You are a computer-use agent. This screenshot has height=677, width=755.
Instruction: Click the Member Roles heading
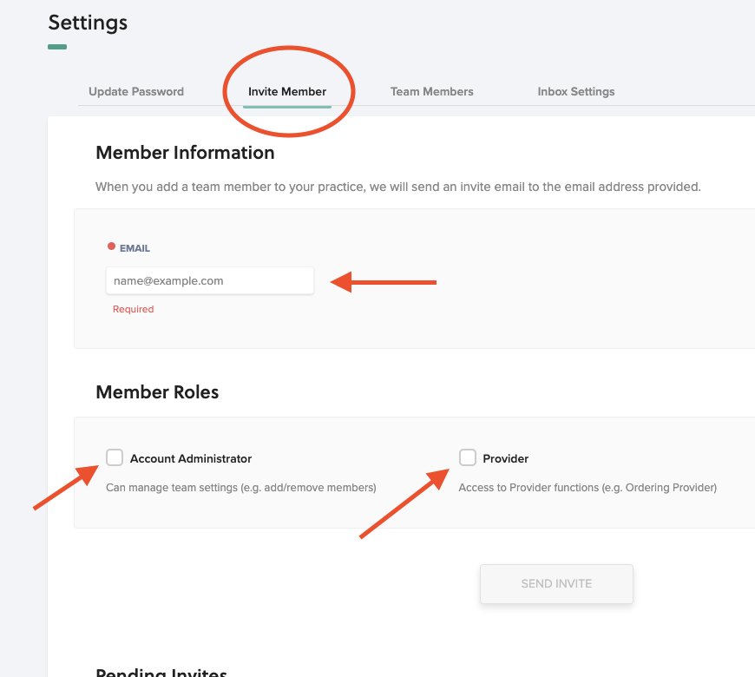pyautogui.click(x=157, y=392)
